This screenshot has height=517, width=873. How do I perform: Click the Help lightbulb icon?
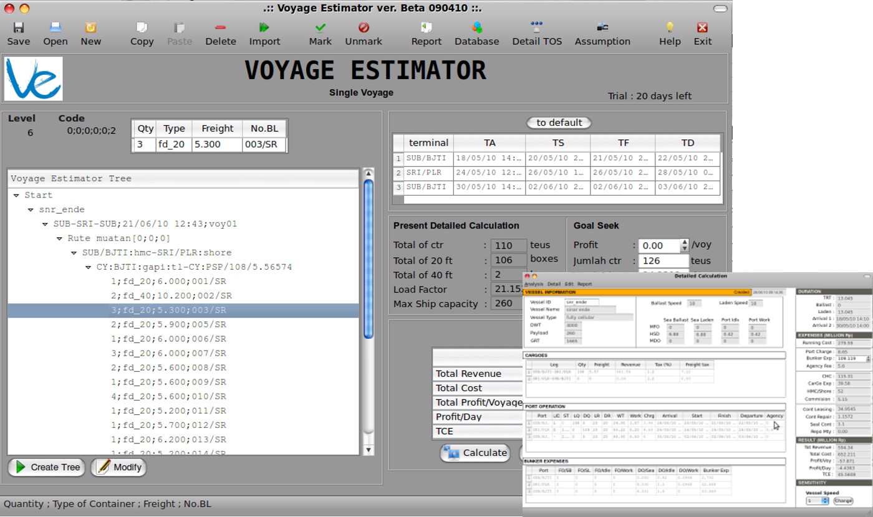[x=670, y=28]
